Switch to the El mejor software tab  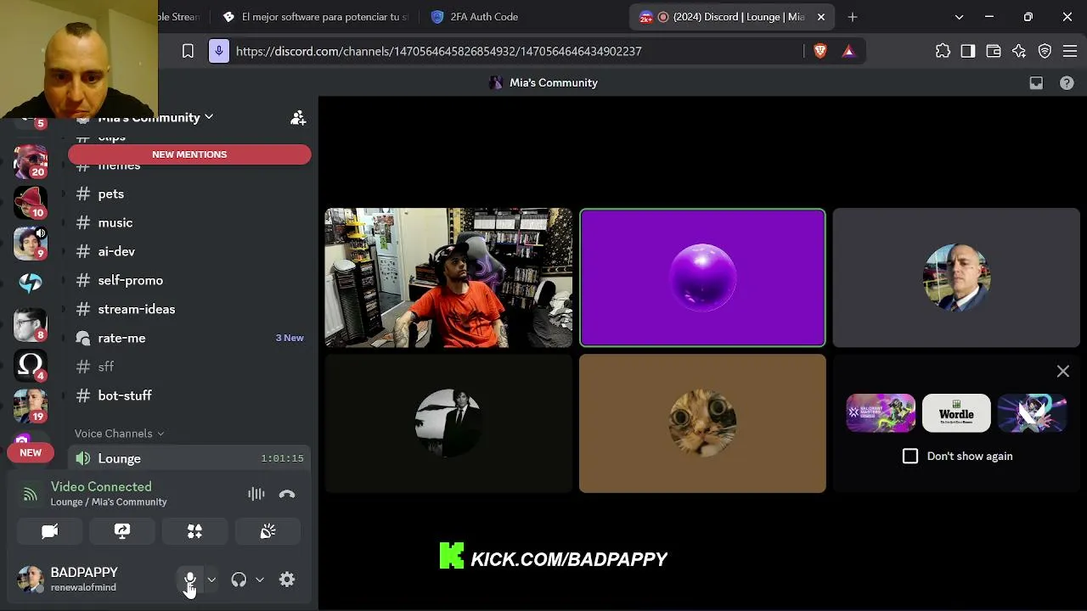[x=316, y=17]
